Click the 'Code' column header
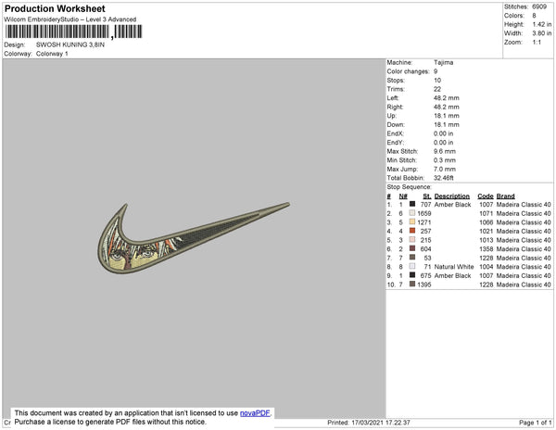Viewport: 556px width, 430px height. coord(486,196)
